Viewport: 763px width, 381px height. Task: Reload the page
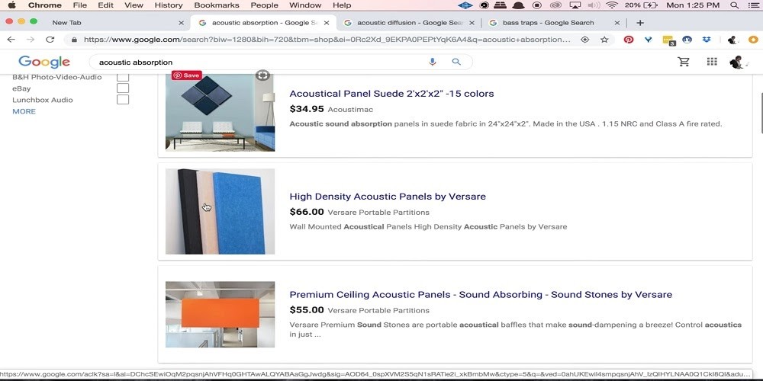click(x=50, y=40)
